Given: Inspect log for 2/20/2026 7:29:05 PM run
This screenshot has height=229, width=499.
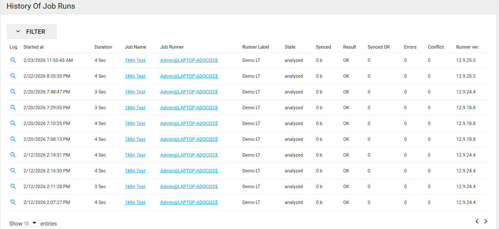Looking at the screenshot, I should [x=13, y=107].
